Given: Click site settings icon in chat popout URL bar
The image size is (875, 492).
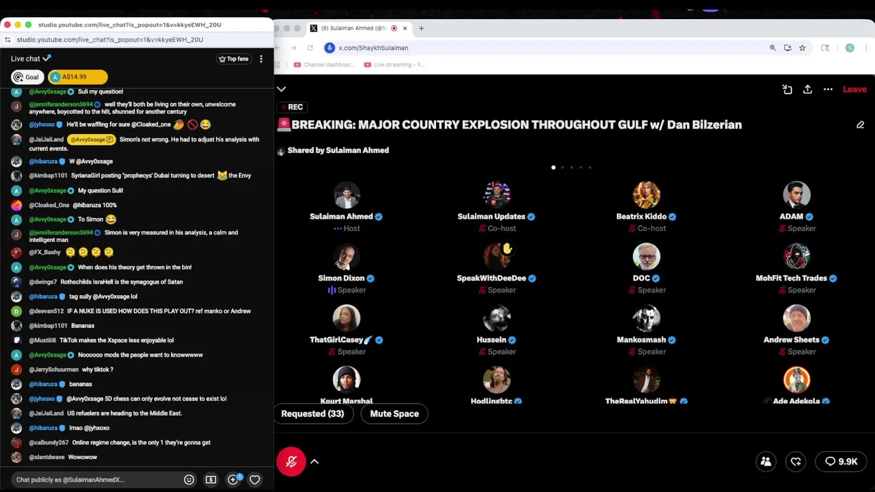Looking at the screenshot, I should tap(8, 40).
